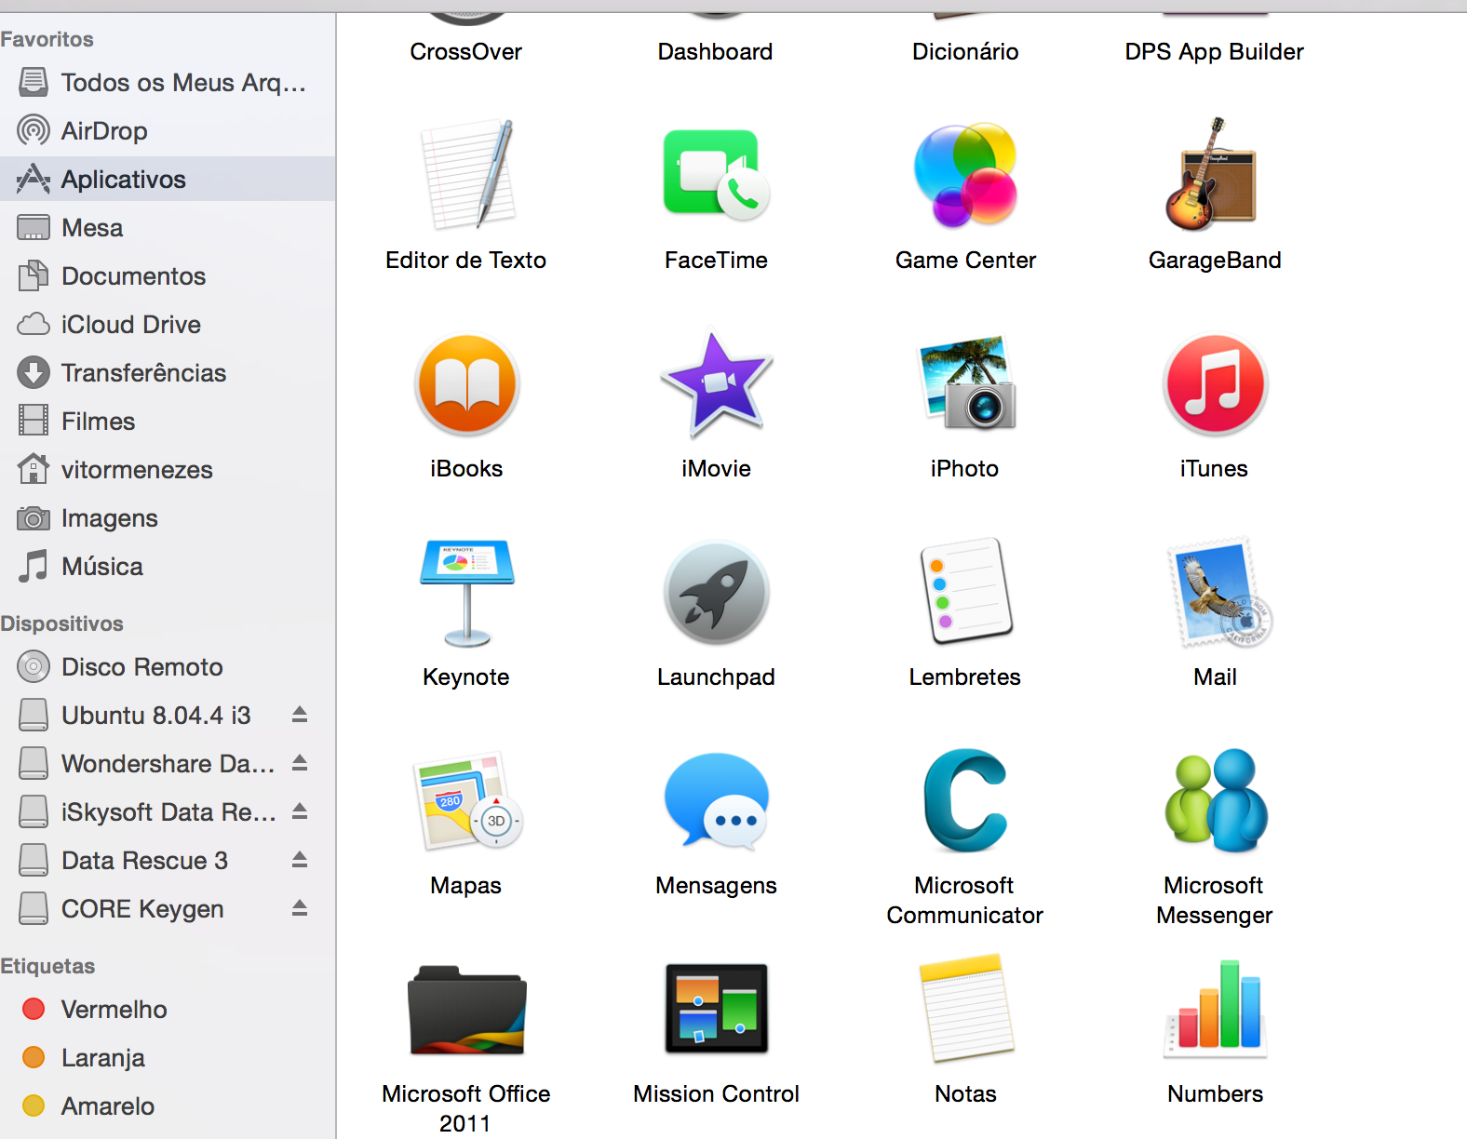Eject the Ubuntu 8.04.4 i3 volume
1467x1139 pixels.
(300, 715)
